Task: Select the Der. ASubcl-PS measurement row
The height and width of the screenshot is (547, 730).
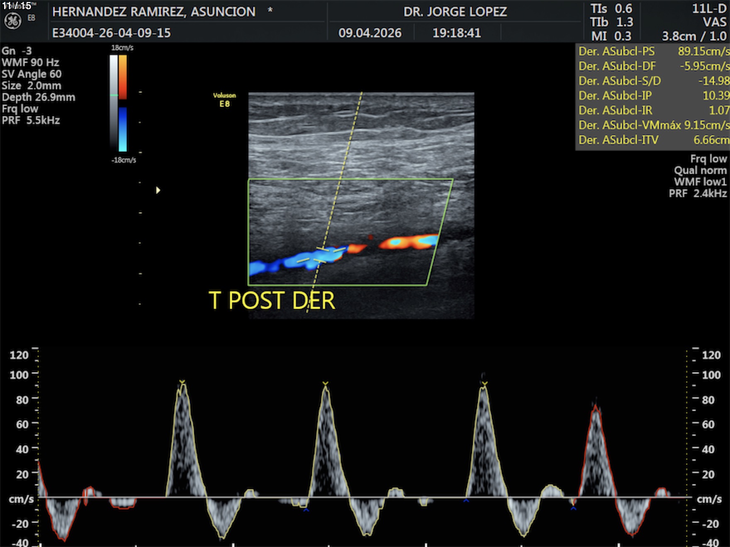Action: (x=653, y=51)
